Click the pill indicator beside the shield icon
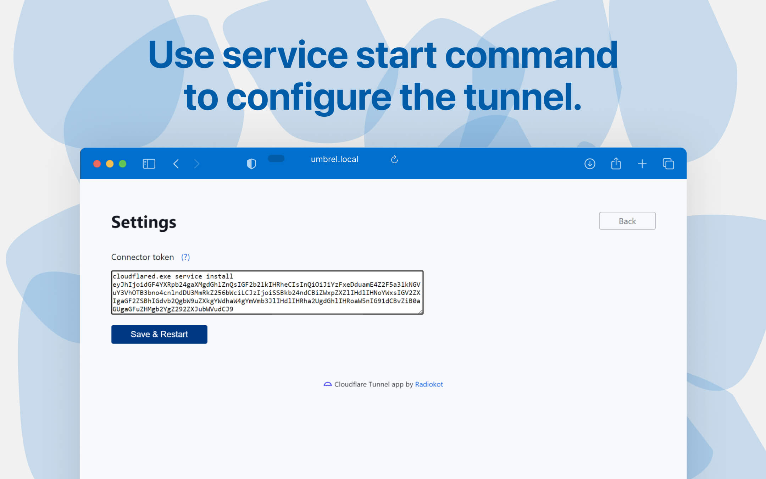This screenshot has width=766, height=479. 276,159
